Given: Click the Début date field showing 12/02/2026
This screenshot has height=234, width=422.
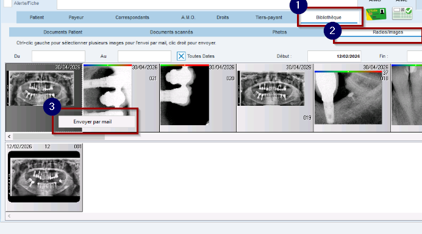Looking at the screenshot, I should coord(334,57).
